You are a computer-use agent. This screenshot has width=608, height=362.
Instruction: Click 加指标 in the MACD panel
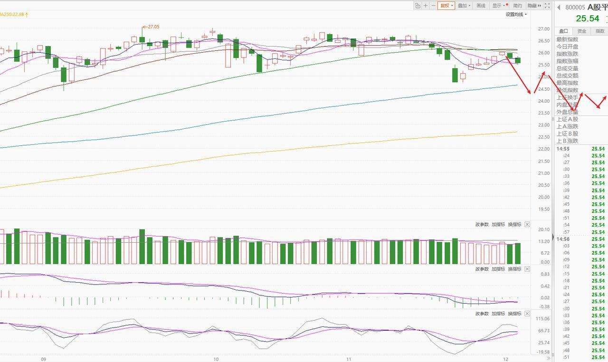(498, 269)
